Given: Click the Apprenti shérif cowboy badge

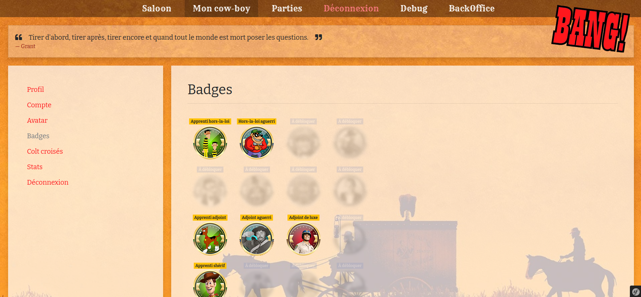Looking at the screenshot, I should 210,284.
